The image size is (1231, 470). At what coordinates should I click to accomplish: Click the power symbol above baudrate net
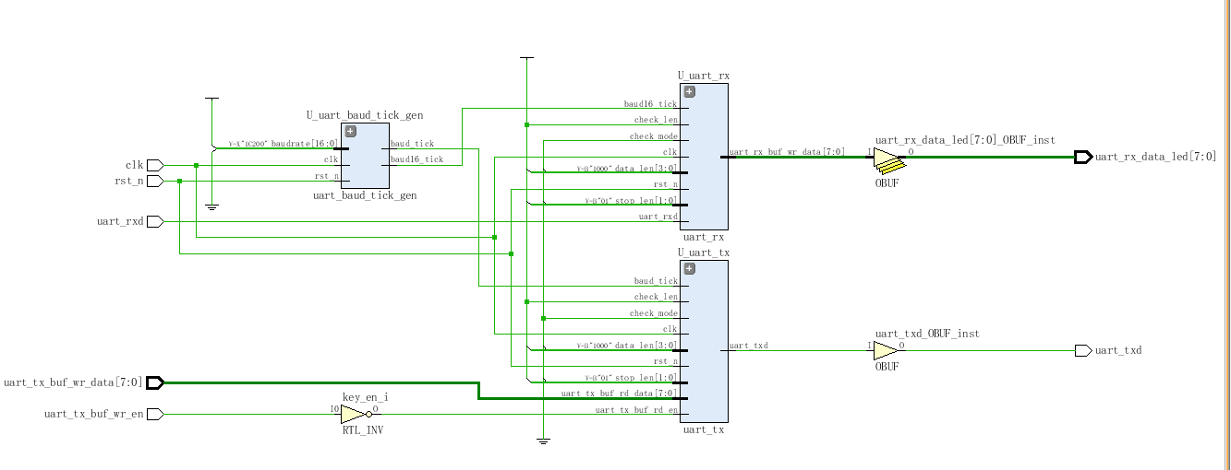[211, 98]
